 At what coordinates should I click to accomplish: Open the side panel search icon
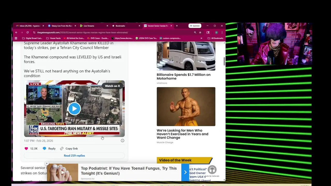(208, 33)
